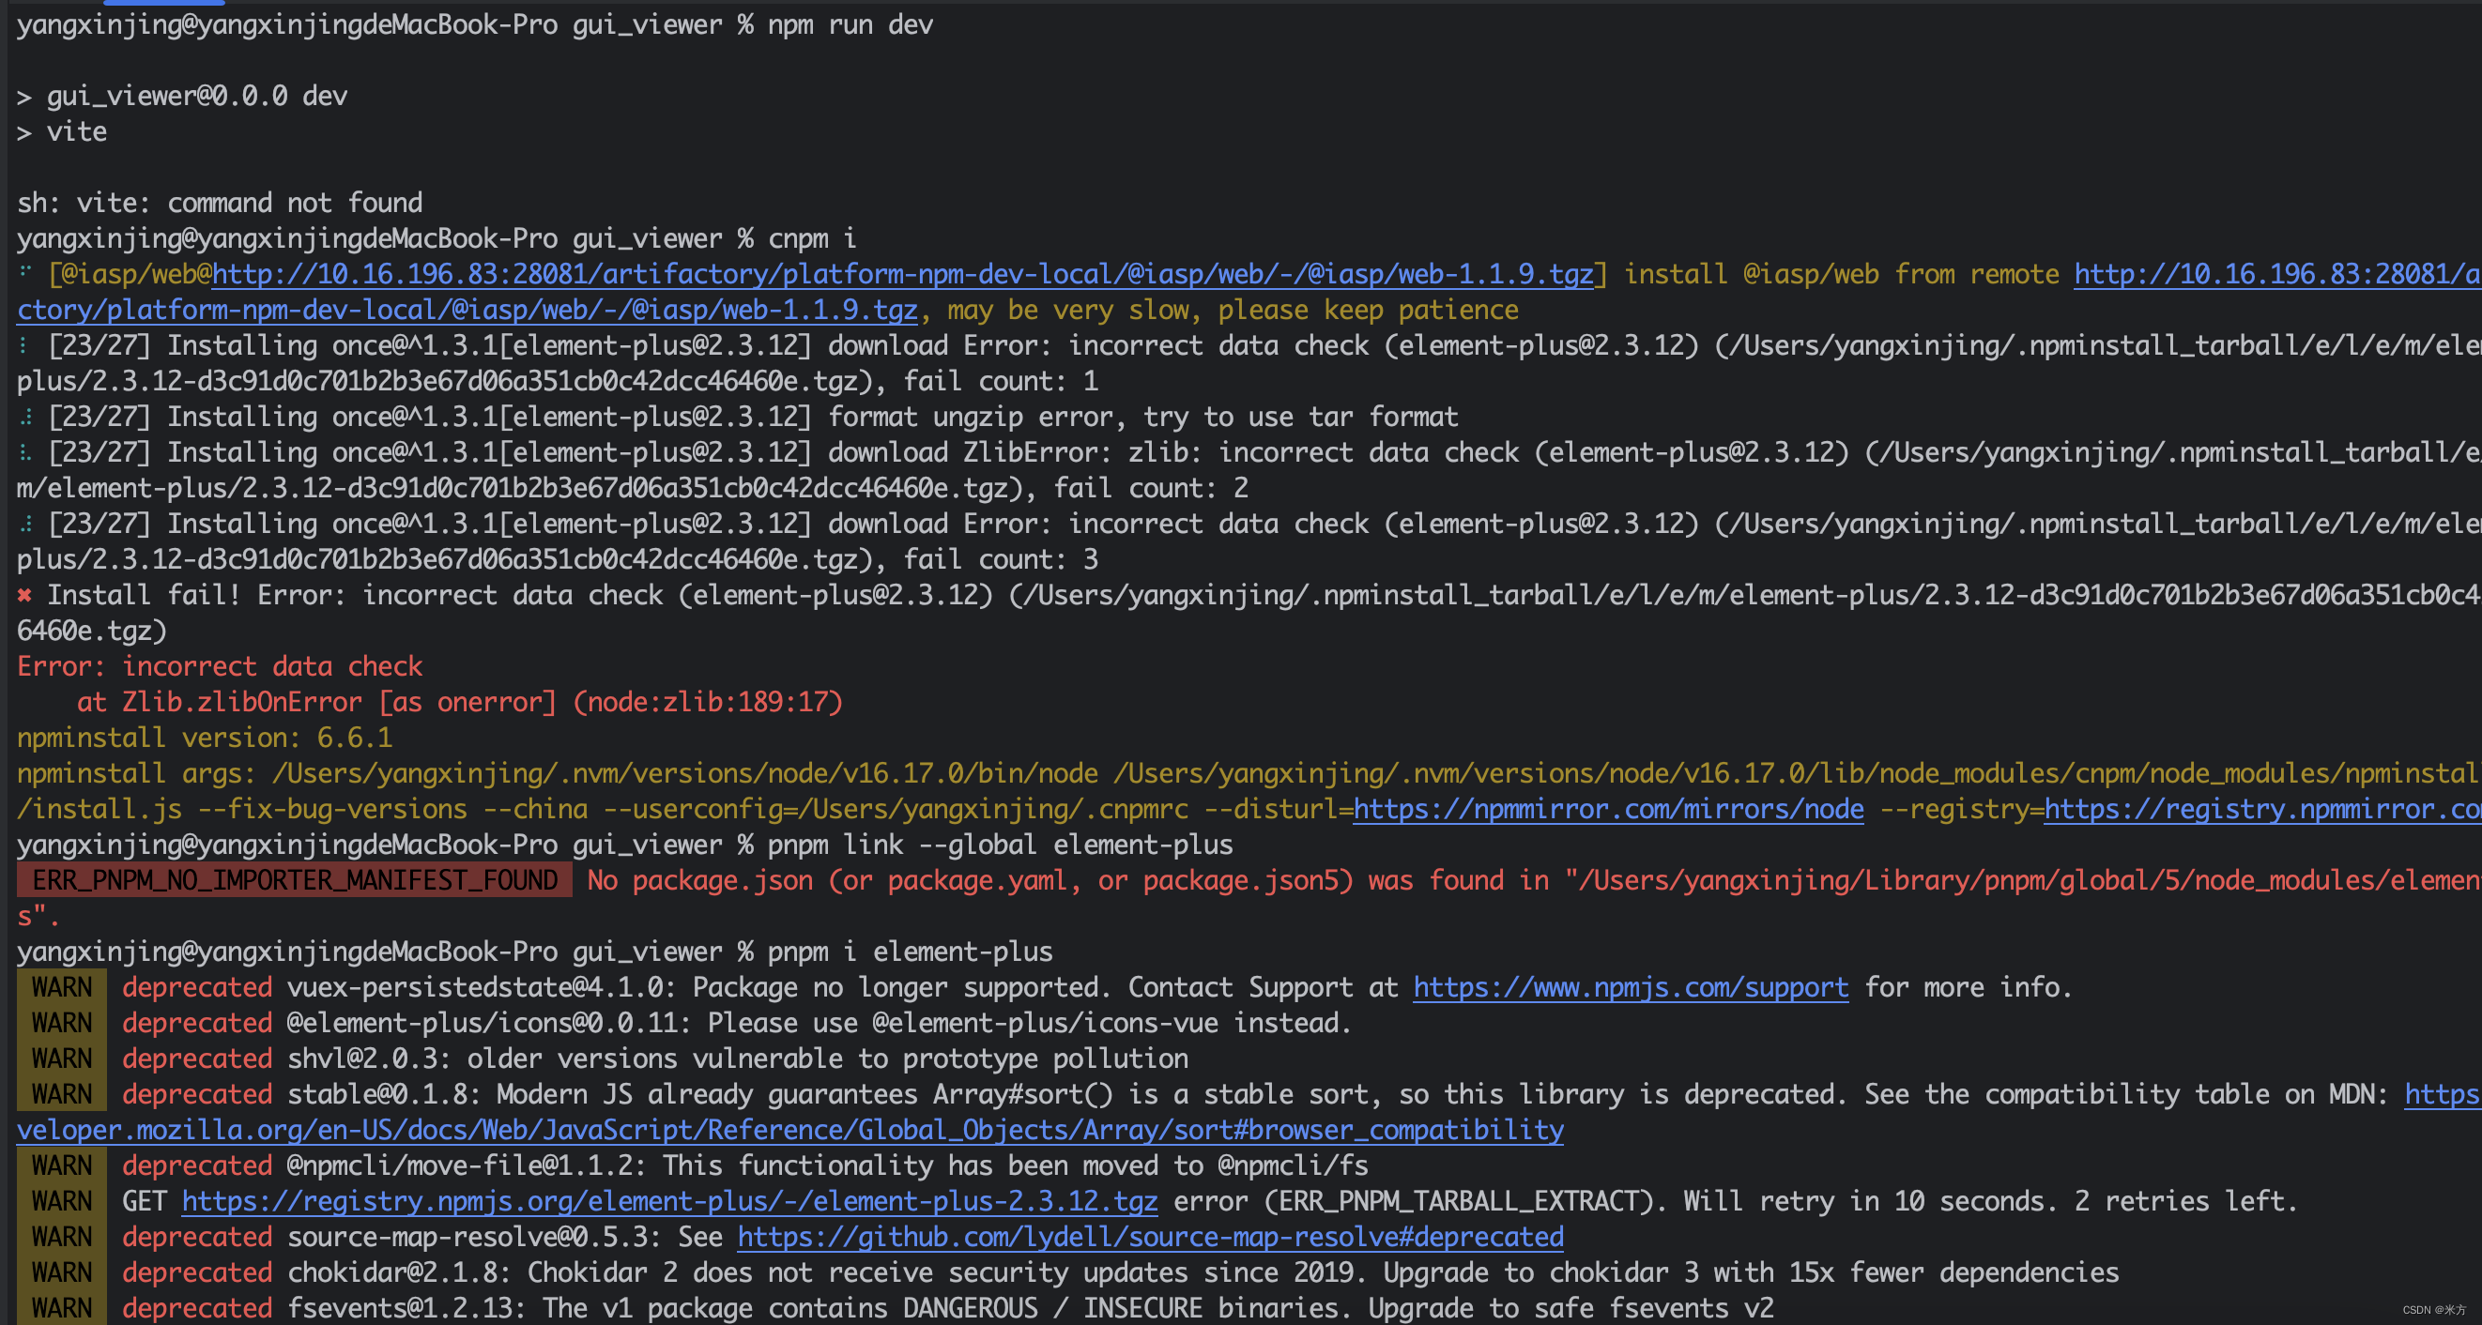
Task: Click the ERR_PNPM_NO_IMPORTER_MANIFEST_FOUND error badge
Action: tap(295, 880)
